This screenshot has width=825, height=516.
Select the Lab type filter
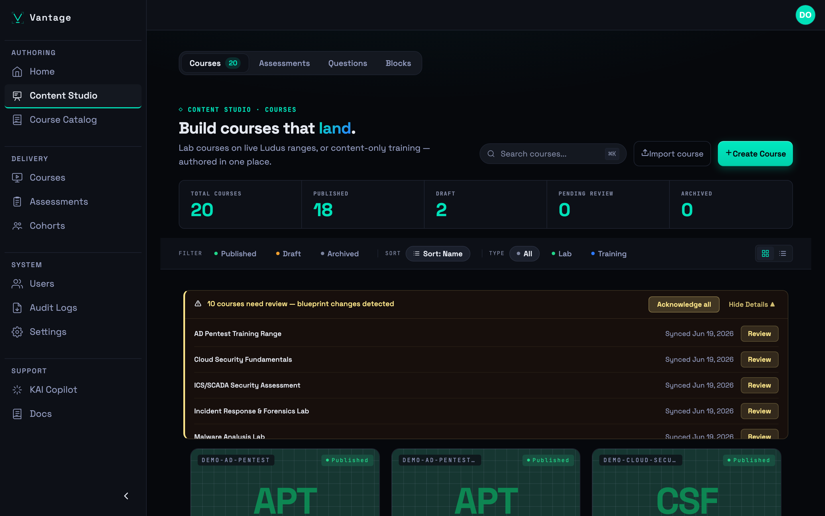(561, 254)
